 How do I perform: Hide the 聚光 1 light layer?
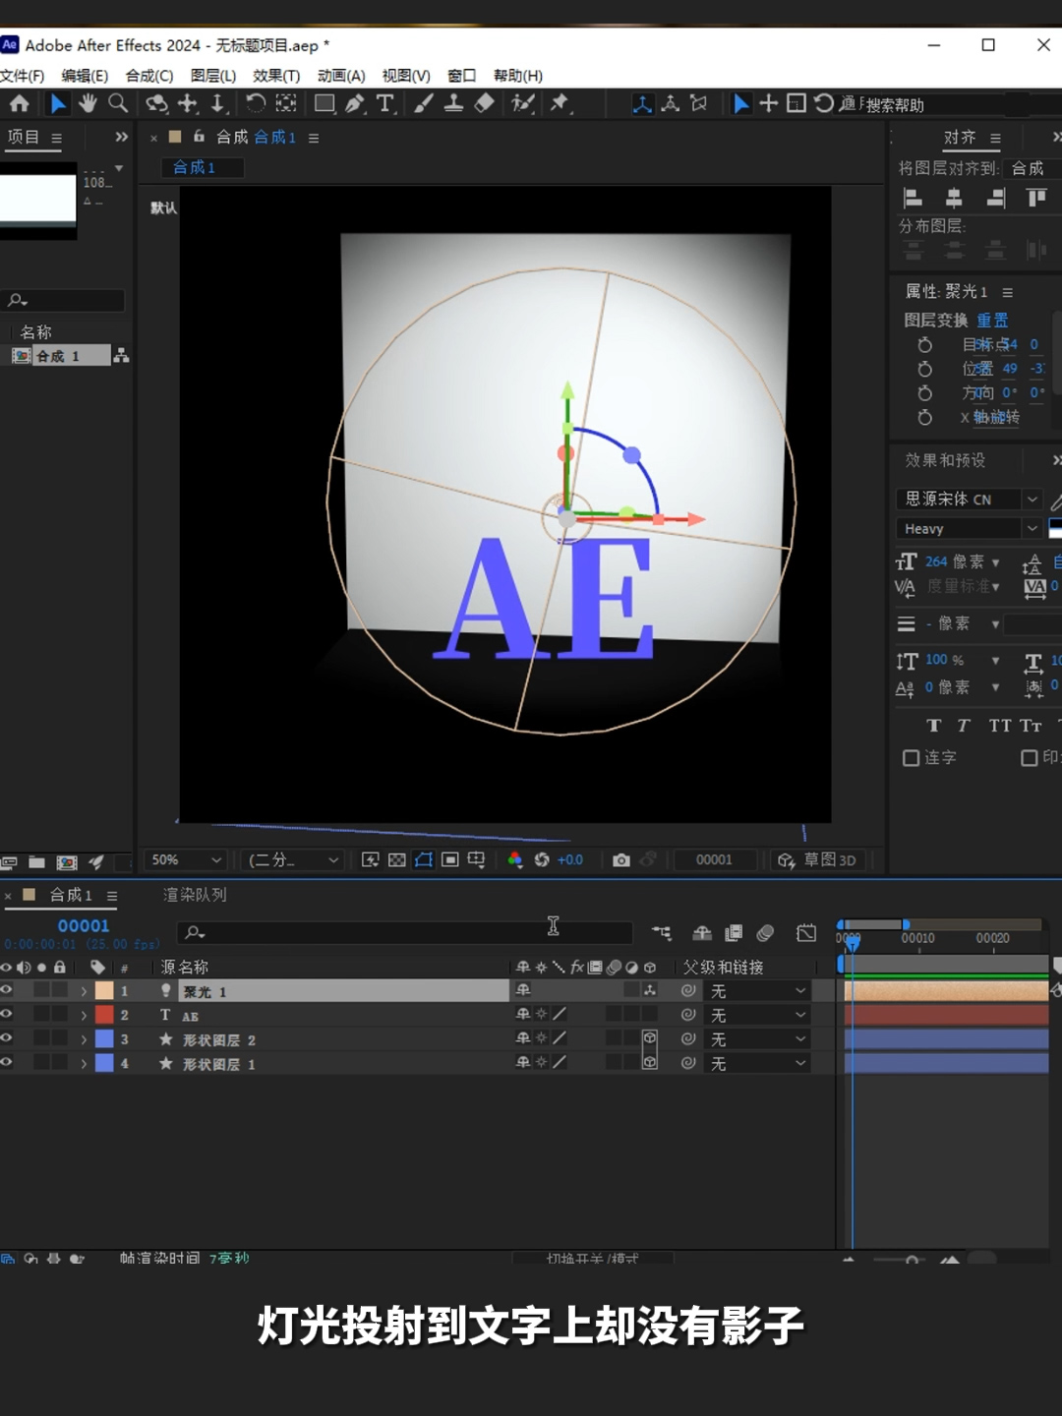(x=7, y=990)
